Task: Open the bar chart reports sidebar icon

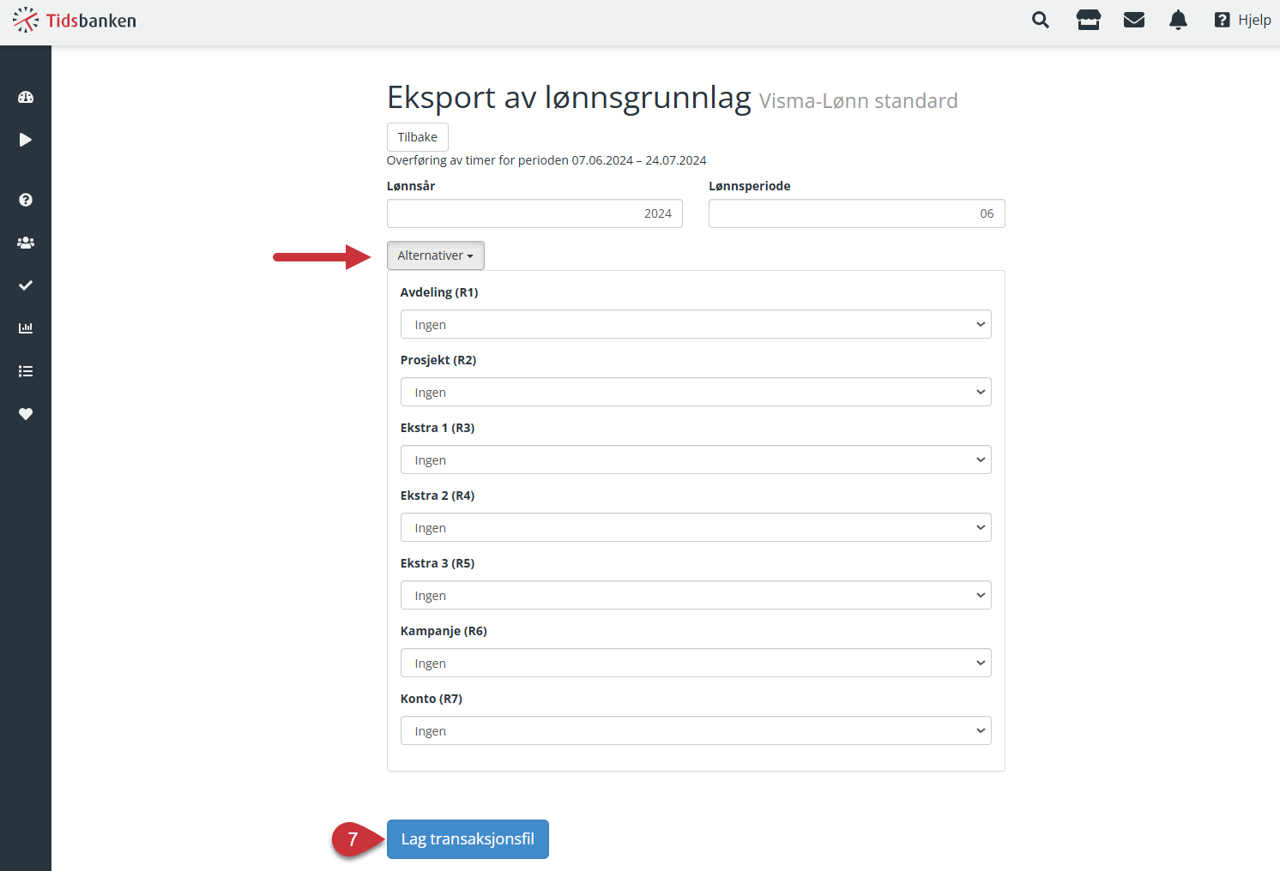Action: 26,328
